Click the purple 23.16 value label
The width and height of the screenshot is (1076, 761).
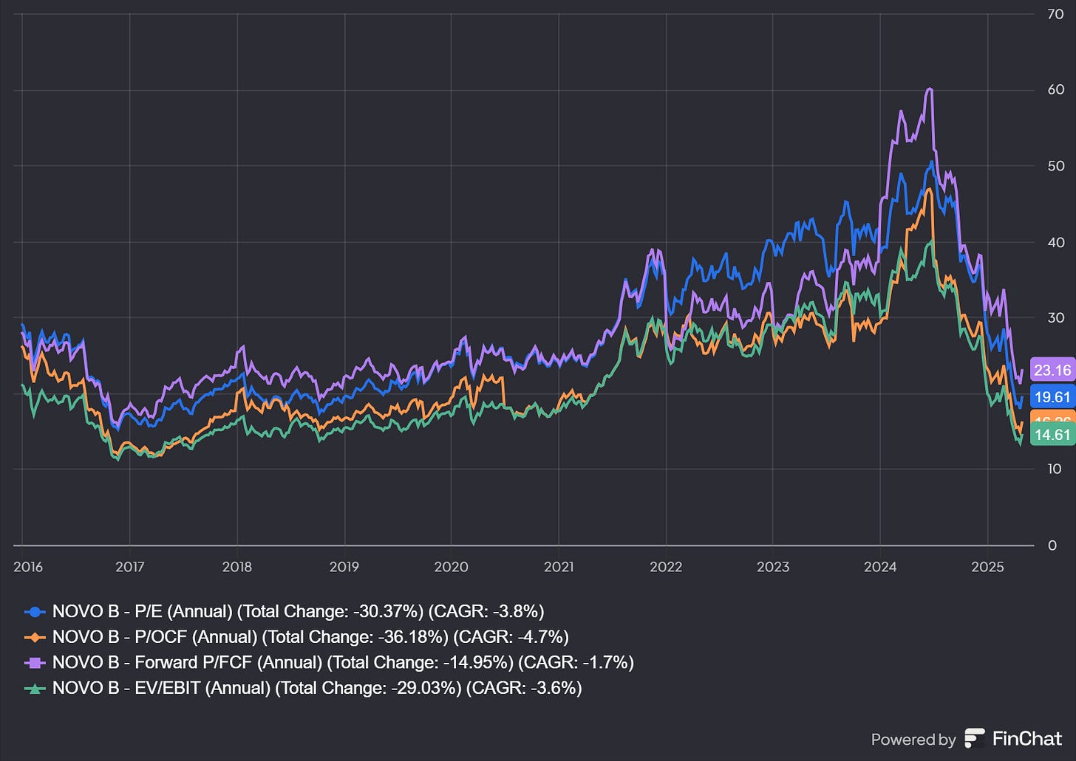(1052, 371)
